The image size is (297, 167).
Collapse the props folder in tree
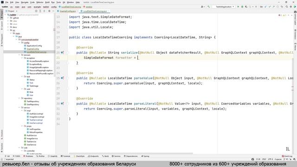(x=22, y=126)
